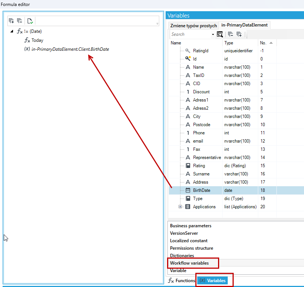
Task: Click into the Search input field
Action: 191,34
